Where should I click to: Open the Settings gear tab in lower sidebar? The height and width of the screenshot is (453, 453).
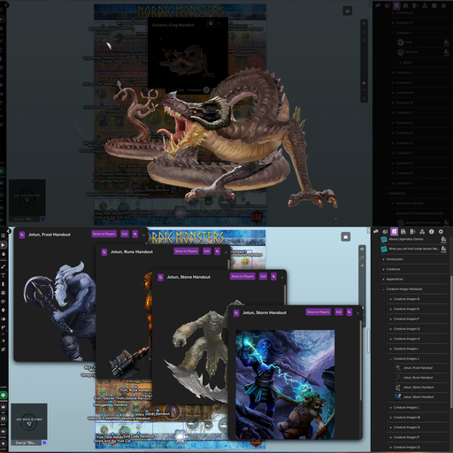point(441,232)
